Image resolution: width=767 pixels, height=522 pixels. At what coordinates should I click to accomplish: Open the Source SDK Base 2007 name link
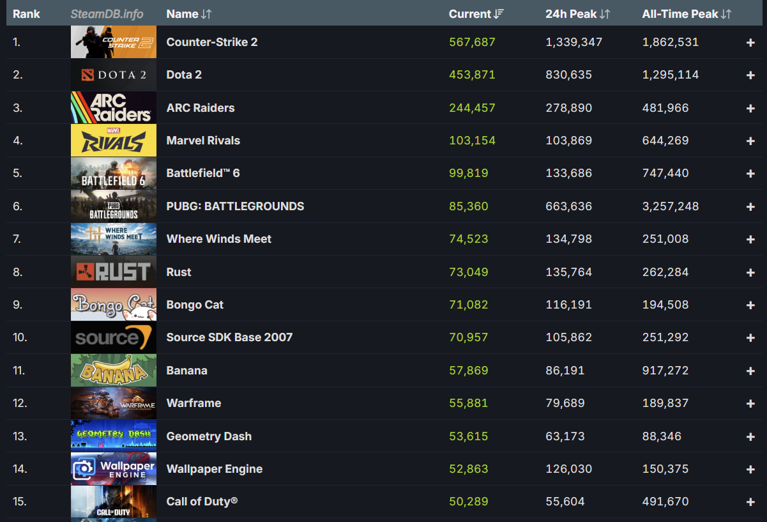click(229, 337)
